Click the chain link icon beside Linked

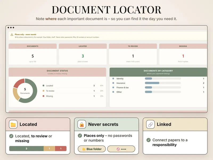(x=150, y=124)
